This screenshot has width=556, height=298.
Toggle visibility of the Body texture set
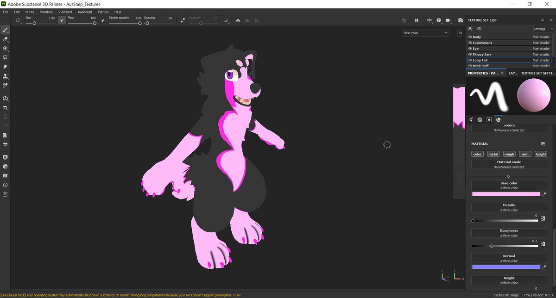tap(470, 37)
